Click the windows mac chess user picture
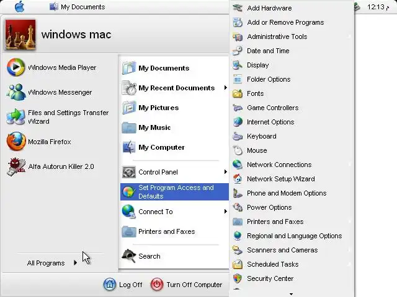The width and height of the screenshot is (397, 297). [20, 35]
